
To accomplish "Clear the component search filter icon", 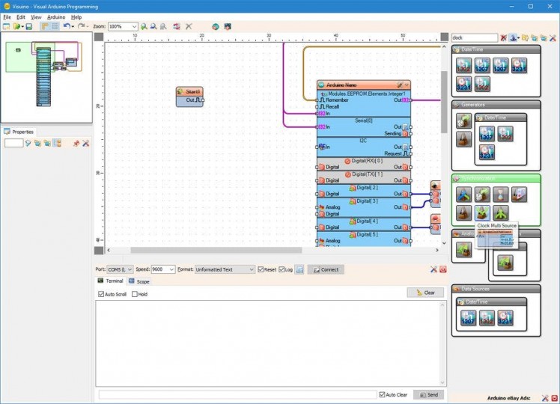I will tap(504, 37).
